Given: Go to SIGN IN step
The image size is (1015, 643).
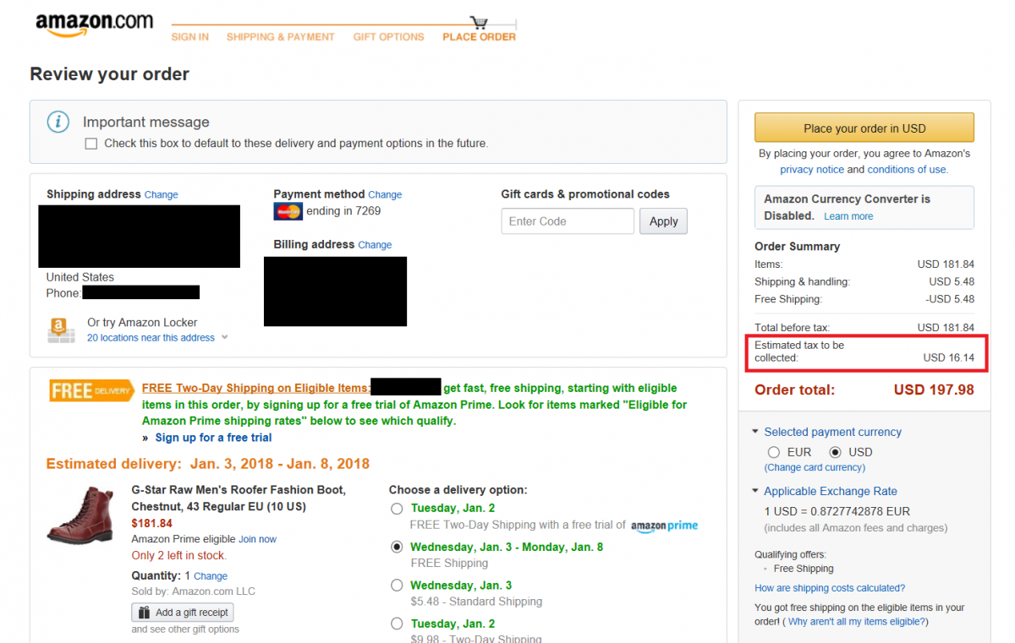Looking at the screenshot, I should tap(190, 37).
